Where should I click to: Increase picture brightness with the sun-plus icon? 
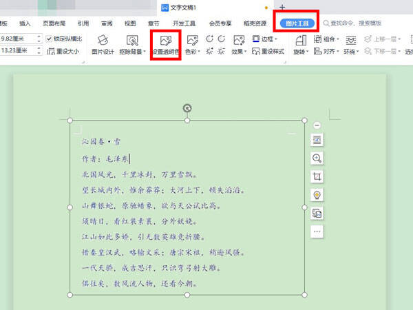tap(209, 51)
